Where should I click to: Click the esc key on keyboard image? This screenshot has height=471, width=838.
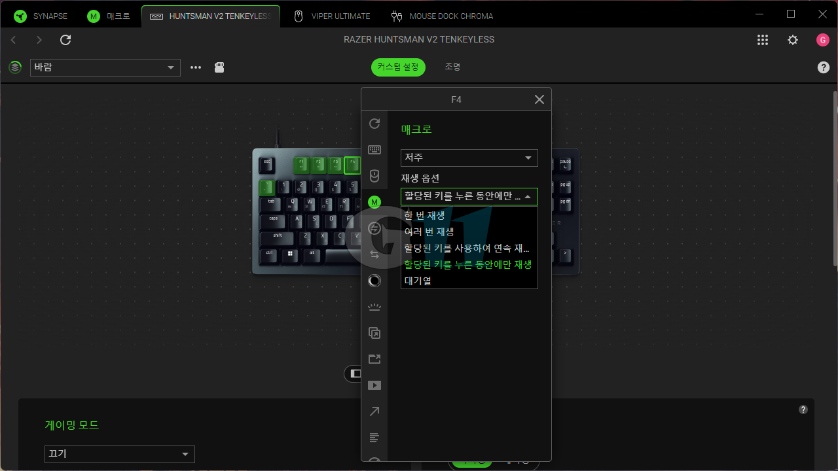click(x=266, y=164)
